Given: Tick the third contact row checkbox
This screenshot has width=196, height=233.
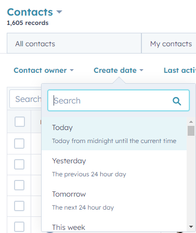Looking at the screenshot, I should 19,185.
